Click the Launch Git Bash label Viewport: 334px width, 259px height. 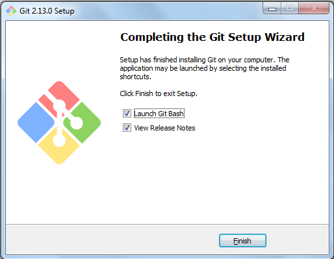[159, 114]
